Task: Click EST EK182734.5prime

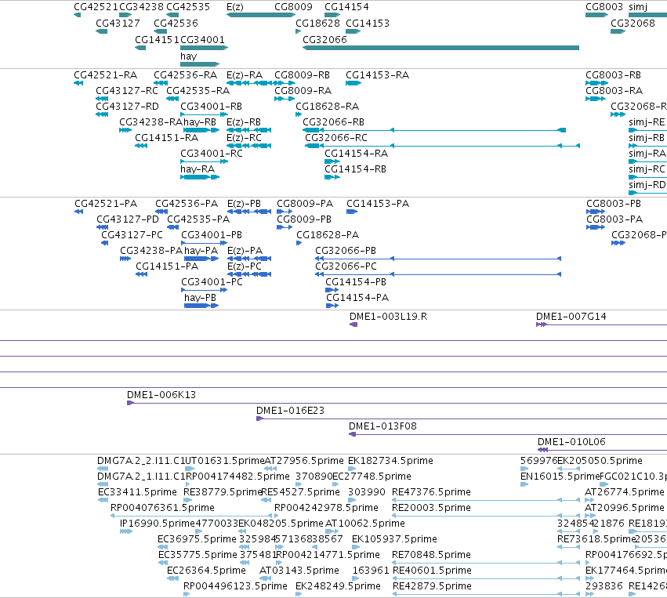Action: coord(352,469)
